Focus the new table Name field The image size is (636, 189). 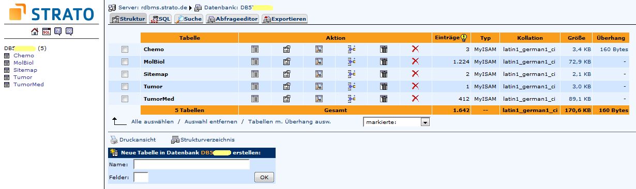point(191,164)
